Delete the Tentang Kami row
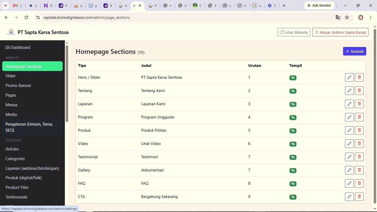The height and width of the screenshot is (212, 377). pyautogui.click(x=359, y=91)
